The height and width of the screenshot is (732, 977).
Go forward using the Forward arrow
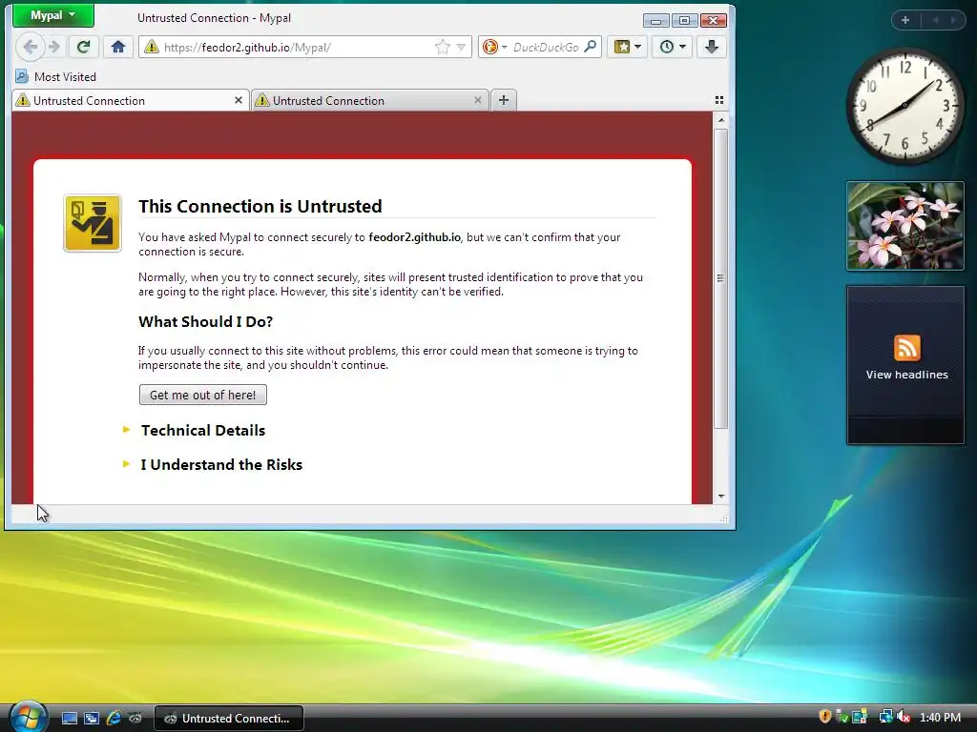click(x=54, y=47)
